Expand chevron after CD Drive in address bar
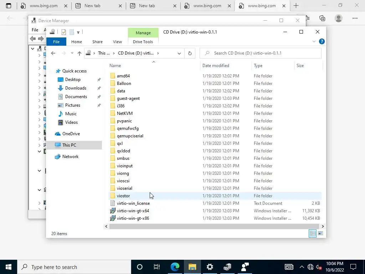The height and width of the screenshot is (274, 365). [x=158, y=53]
